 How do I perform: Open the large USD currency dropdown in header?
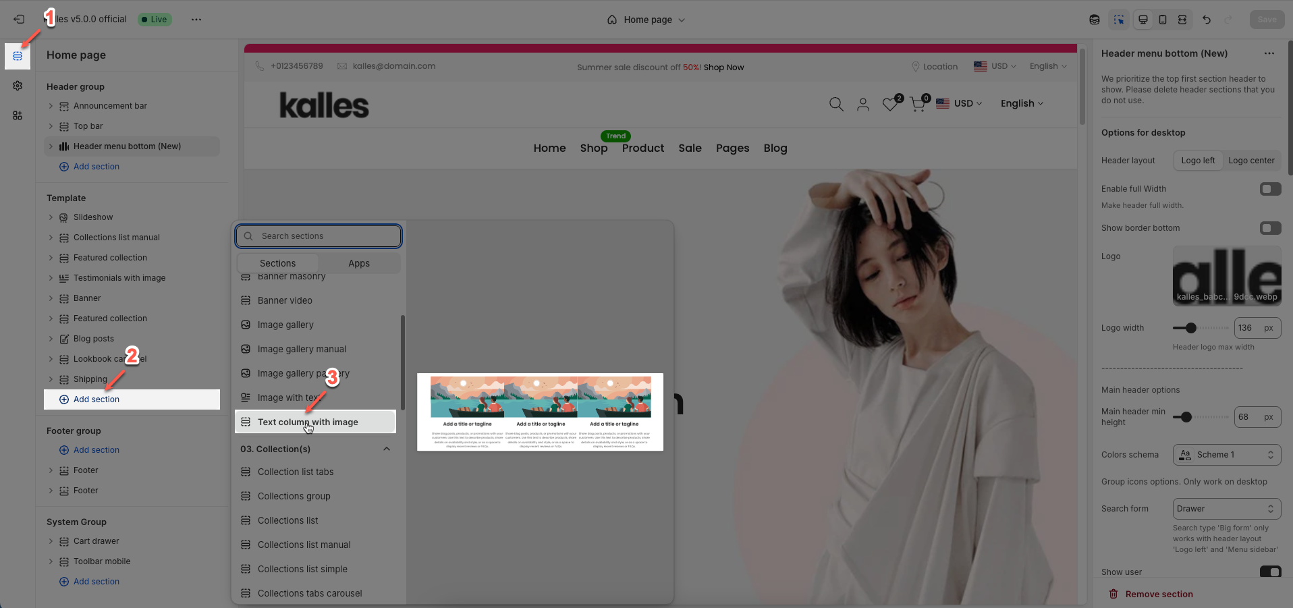(x=959, y=103)
